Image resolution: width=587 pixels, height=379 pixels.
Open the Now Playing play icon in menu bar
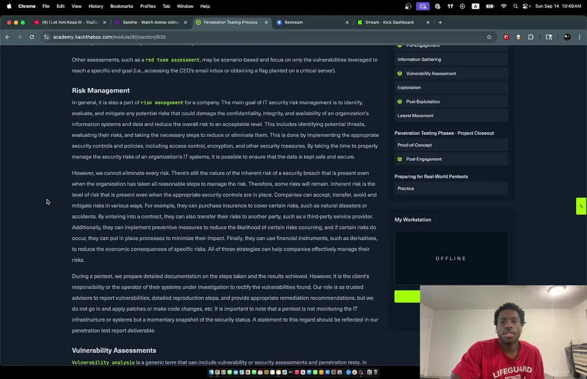[x=462, y=6]
